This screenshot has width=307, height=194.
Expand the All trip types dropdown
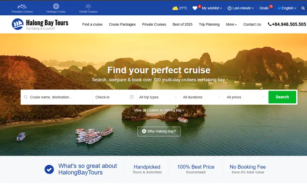click(x=158, y=97)
